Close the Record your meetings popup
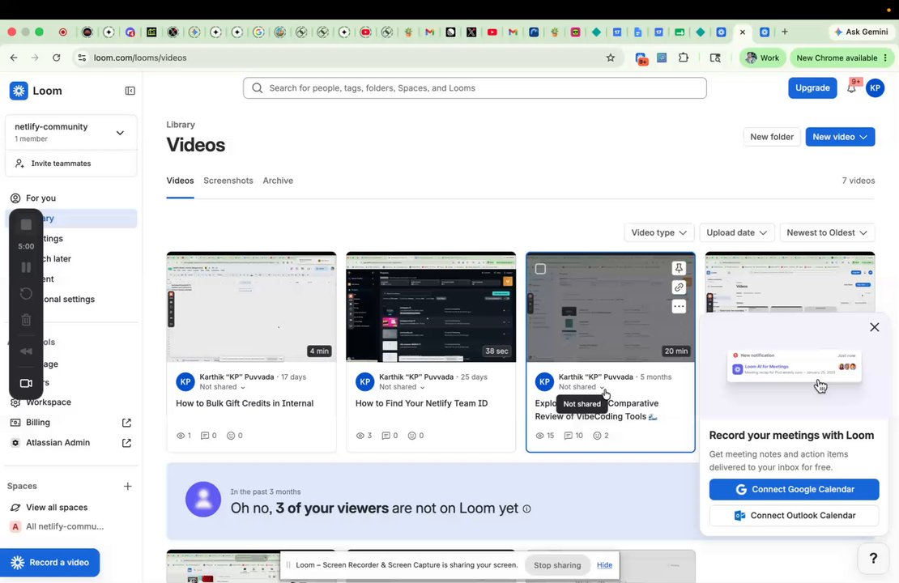The height and width of the screenshot is (583, 899). [x=875, y=327]
